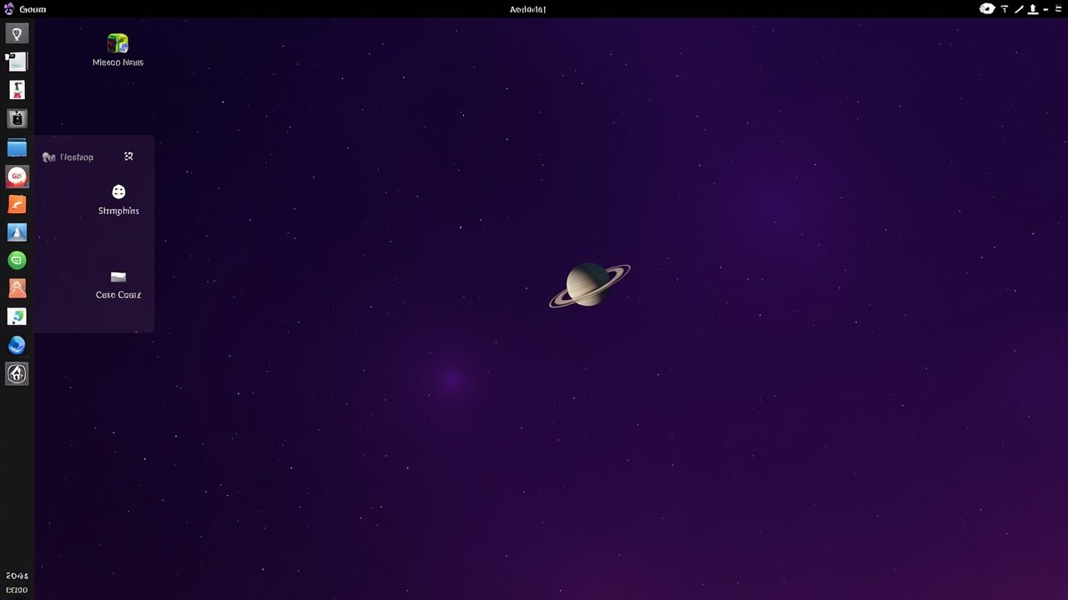
Task: Open the blue folder icon in the dock
Action: point(17,148)
